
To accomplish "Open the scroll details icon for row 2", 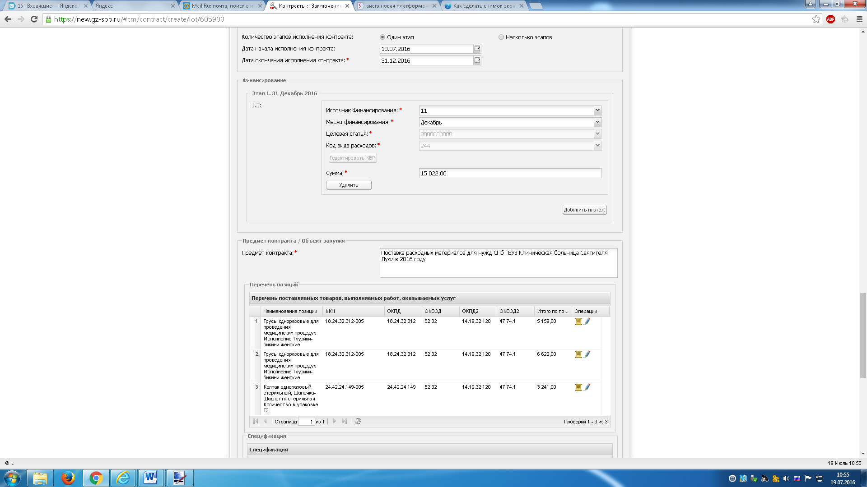I will point(578,354).
